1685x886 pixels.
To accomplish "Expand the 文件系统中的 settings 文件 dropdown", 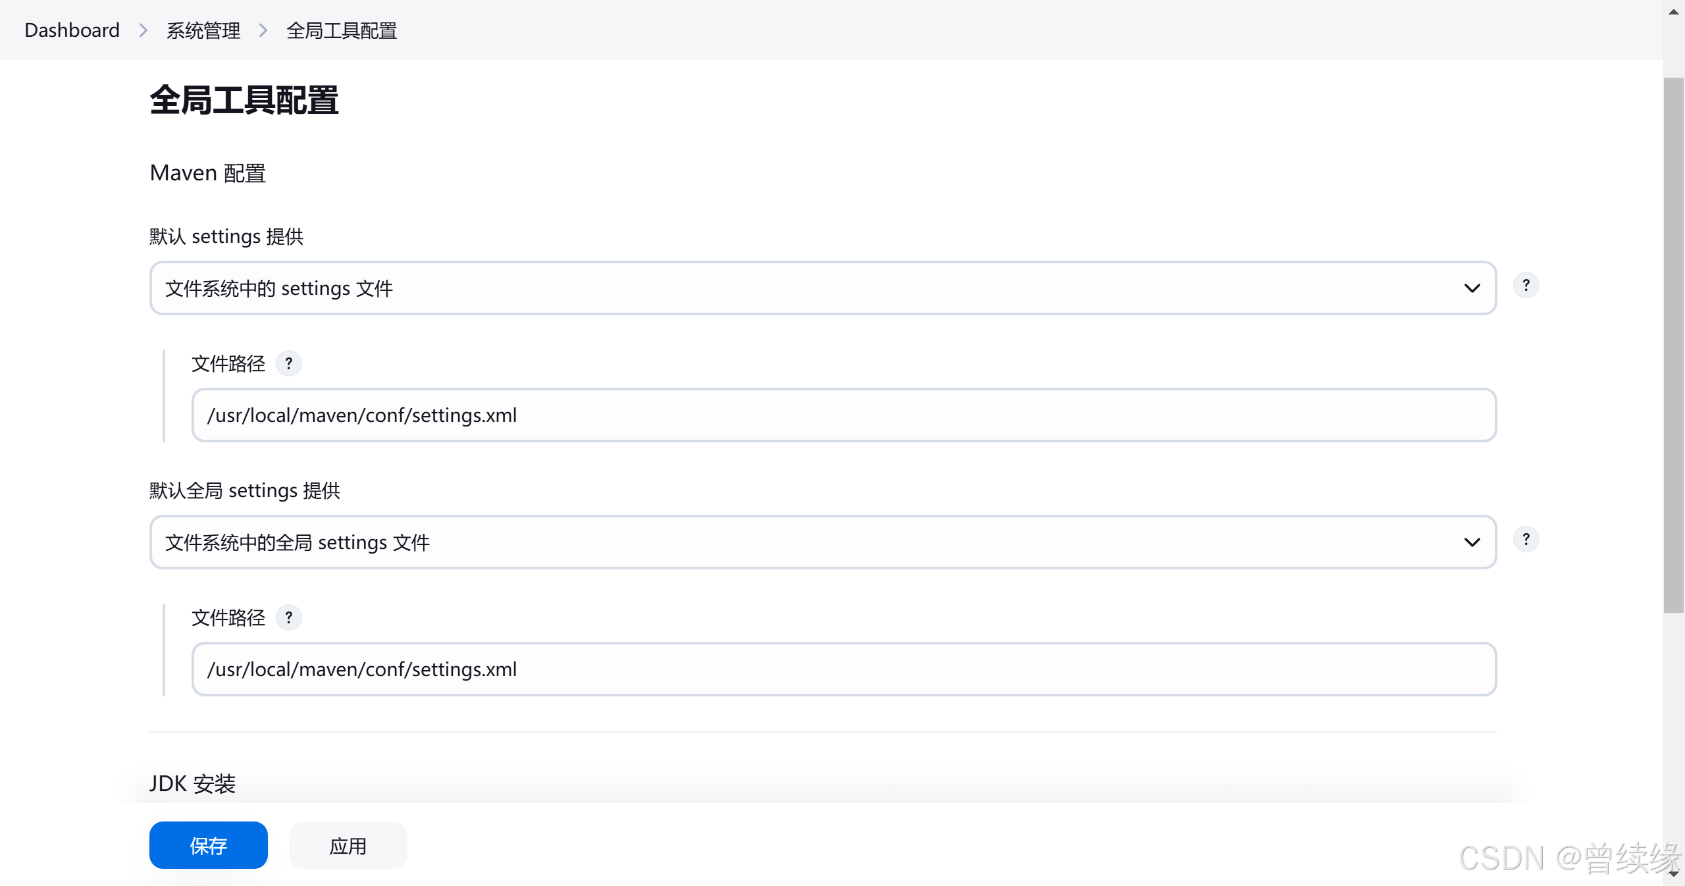I will [823, 288].
